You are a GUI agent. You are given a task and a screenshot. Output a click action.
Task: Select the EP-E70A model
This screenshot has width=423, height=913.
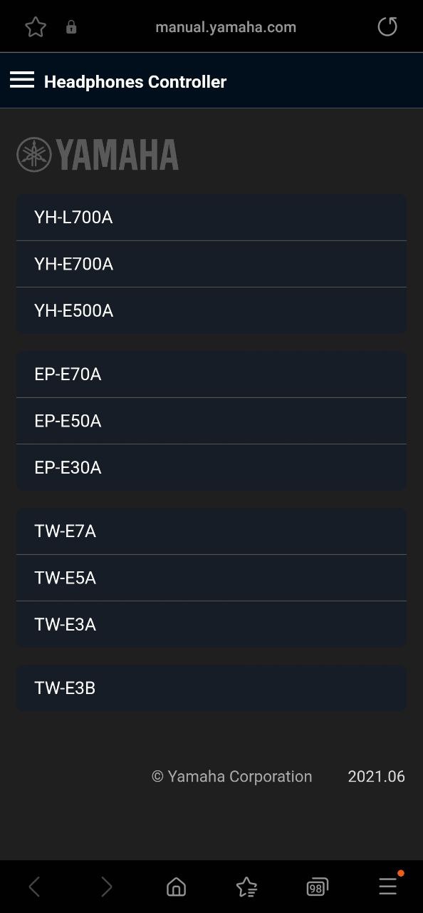click(211, 374)
